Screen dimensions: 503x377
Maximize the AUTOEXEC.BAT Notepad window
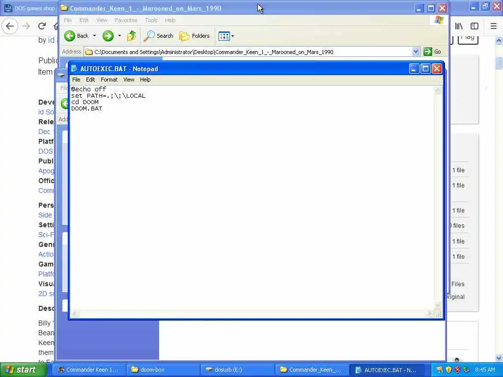pos(425,69)
